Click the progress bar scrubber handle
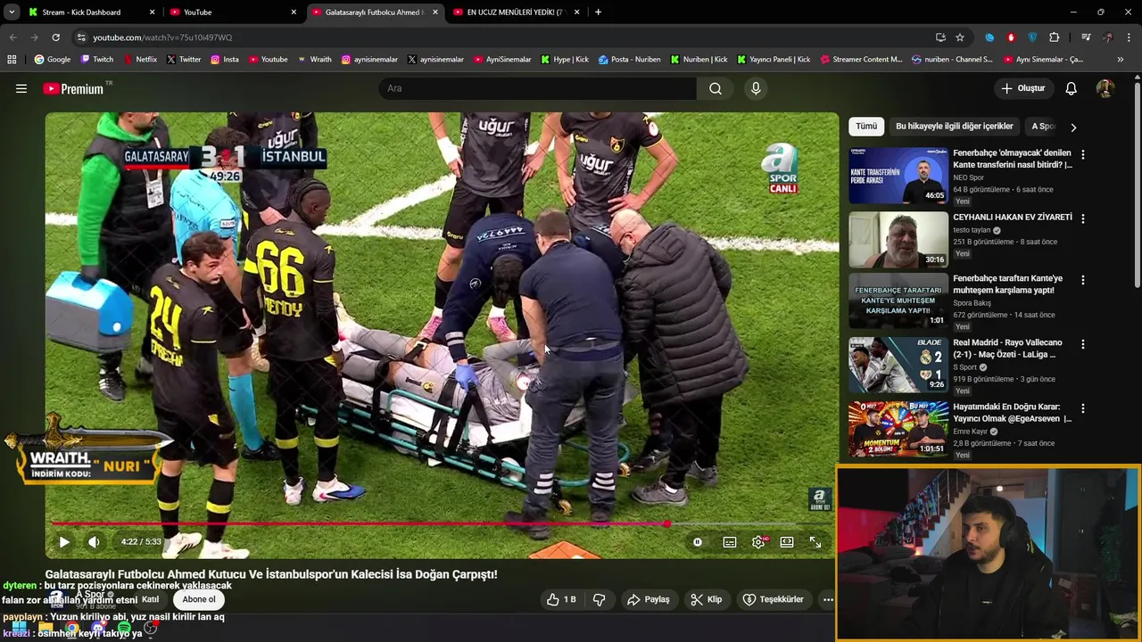 pyautogui.click(x=666, y=523)
